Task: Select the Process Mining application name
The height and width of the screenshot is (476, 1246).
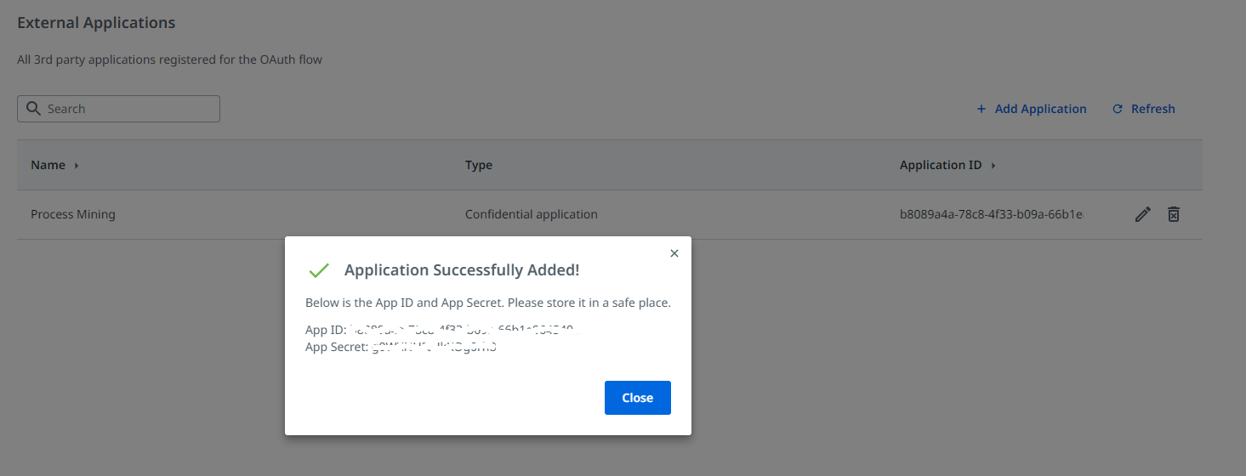Action: pos(73,214)
